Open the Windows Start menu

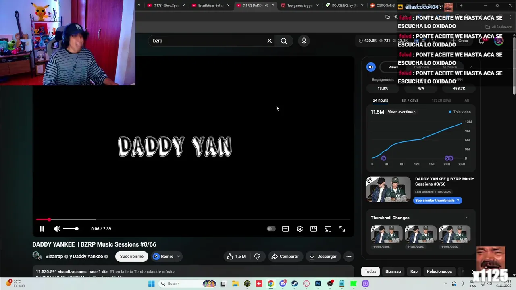[151, 284]
